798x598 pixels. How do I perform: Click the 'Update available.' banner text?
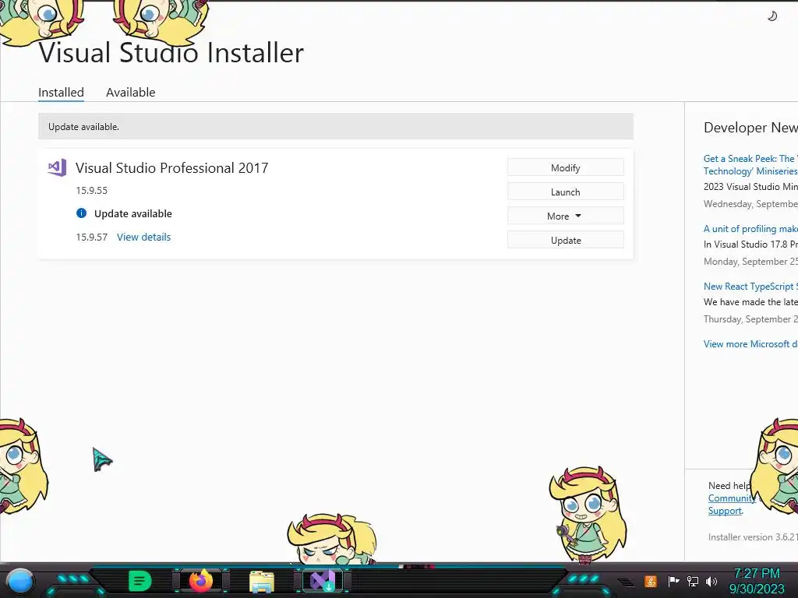(x=83, y=127)
